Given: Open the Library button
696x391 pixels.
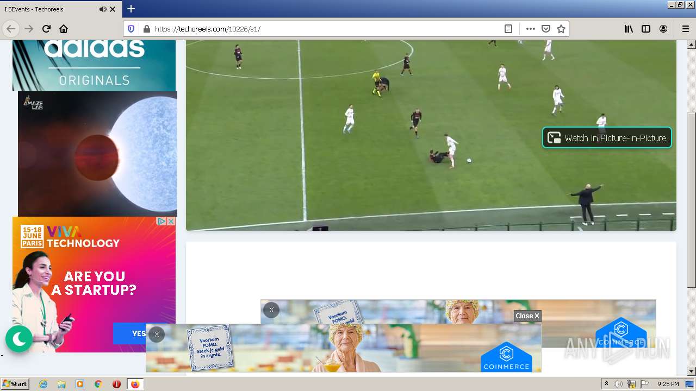Looking at the screenshot, I should click(x=629, y=29).
